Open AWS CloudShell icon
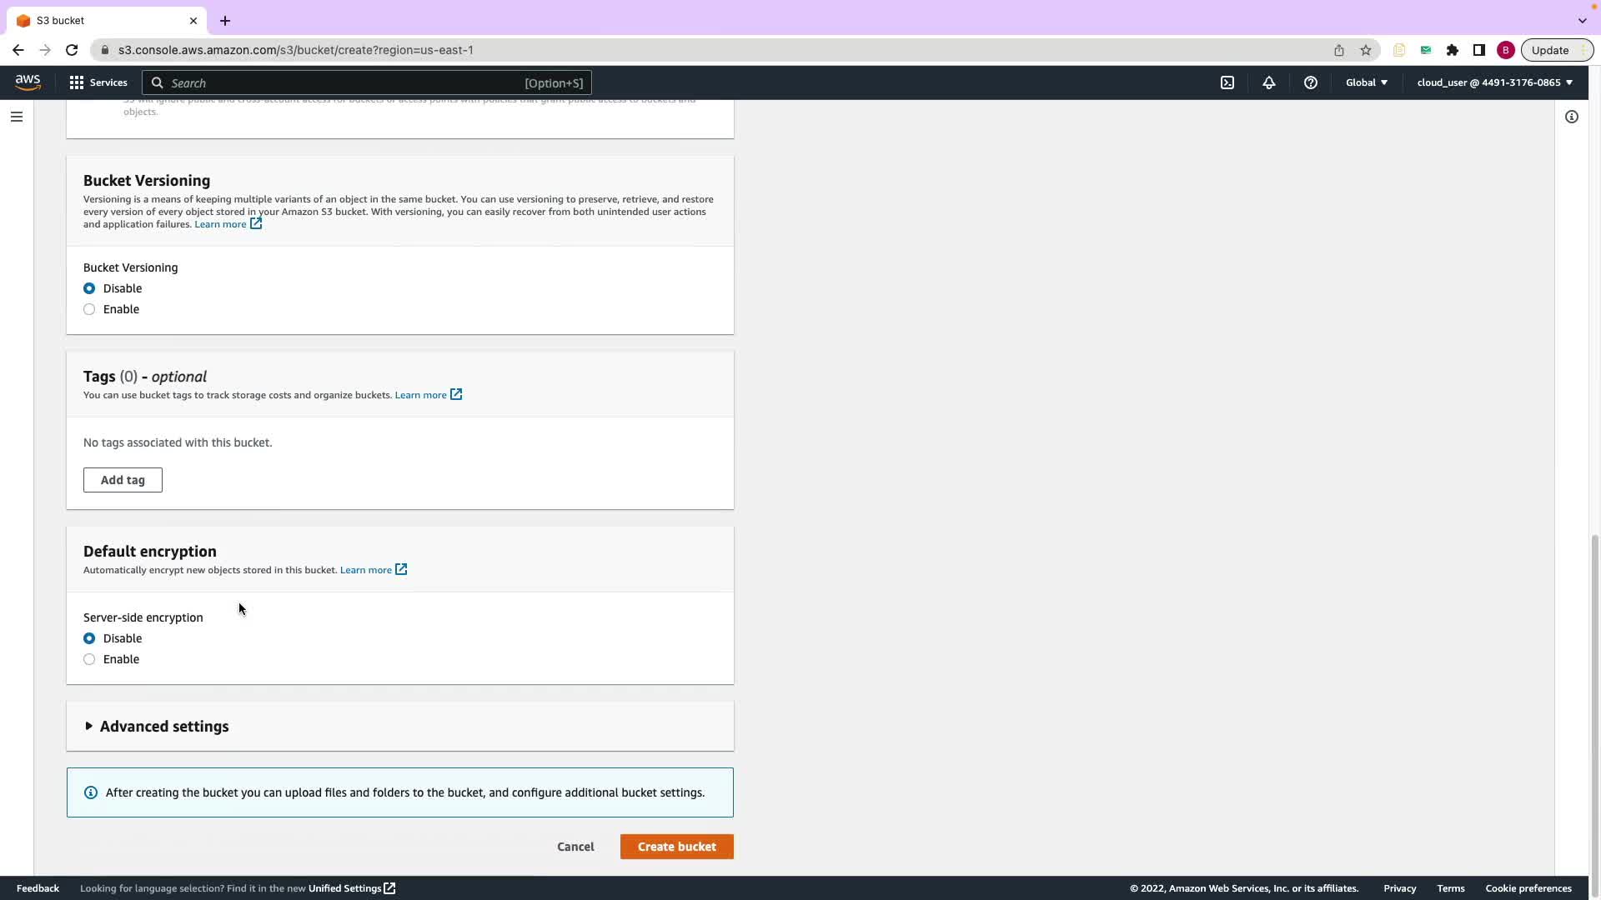This screenshot has height=900, width=1601. tap(1227, 82)
